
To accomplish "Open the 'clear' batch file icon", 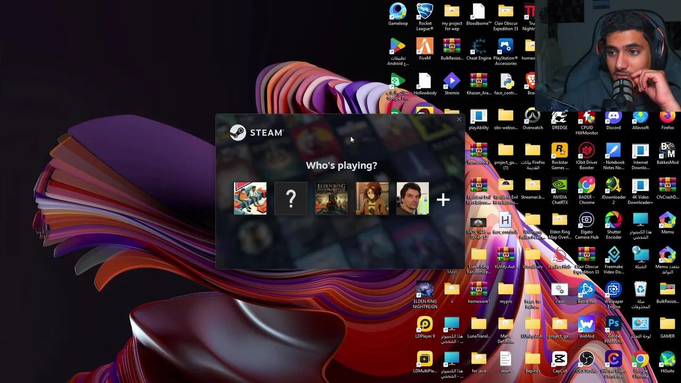I will click(560, 293).
